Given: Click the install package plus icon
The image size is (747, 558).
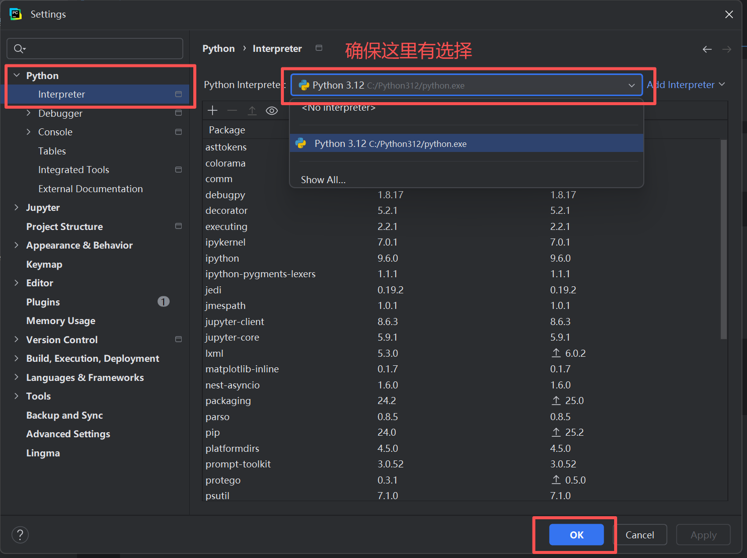Looking at the screenshot, I should tap(212, 111).
